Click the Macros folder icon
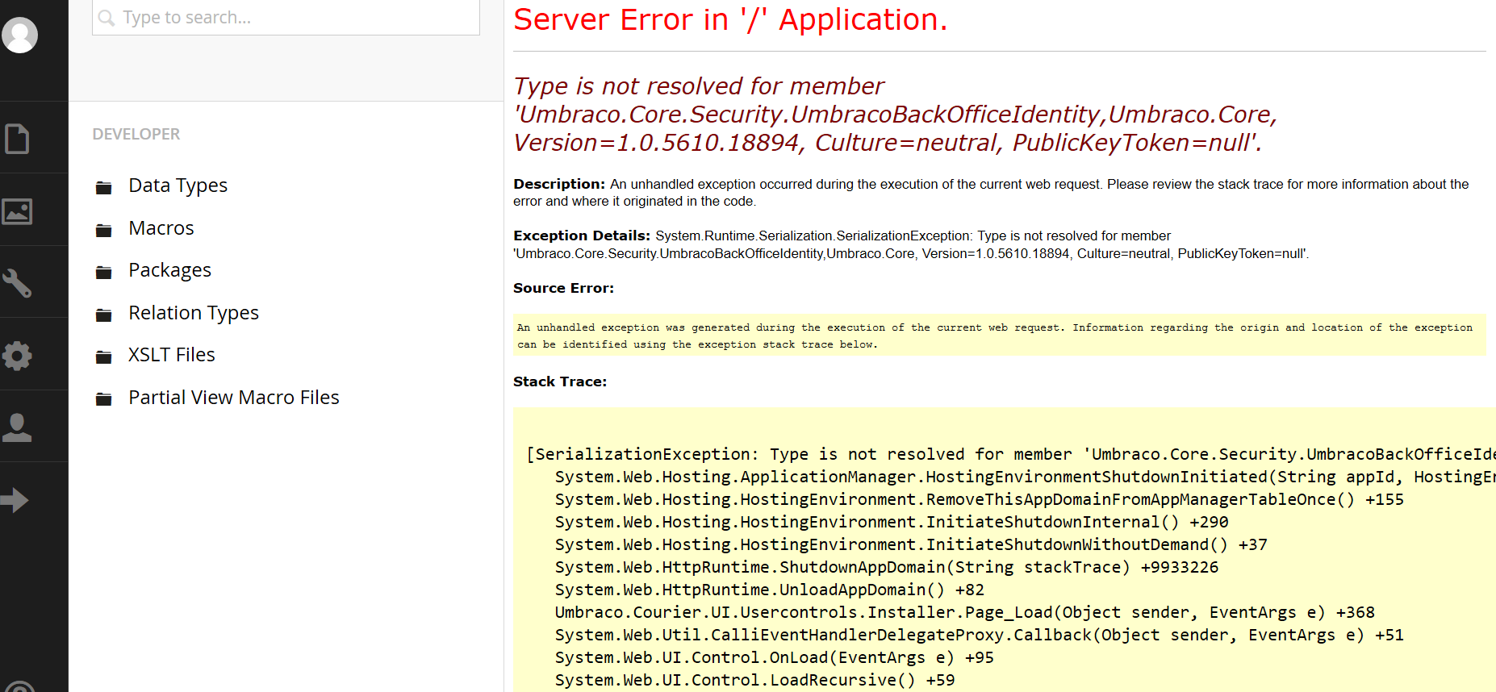The height and width of the screenshot is (692, 1496). 103,231
